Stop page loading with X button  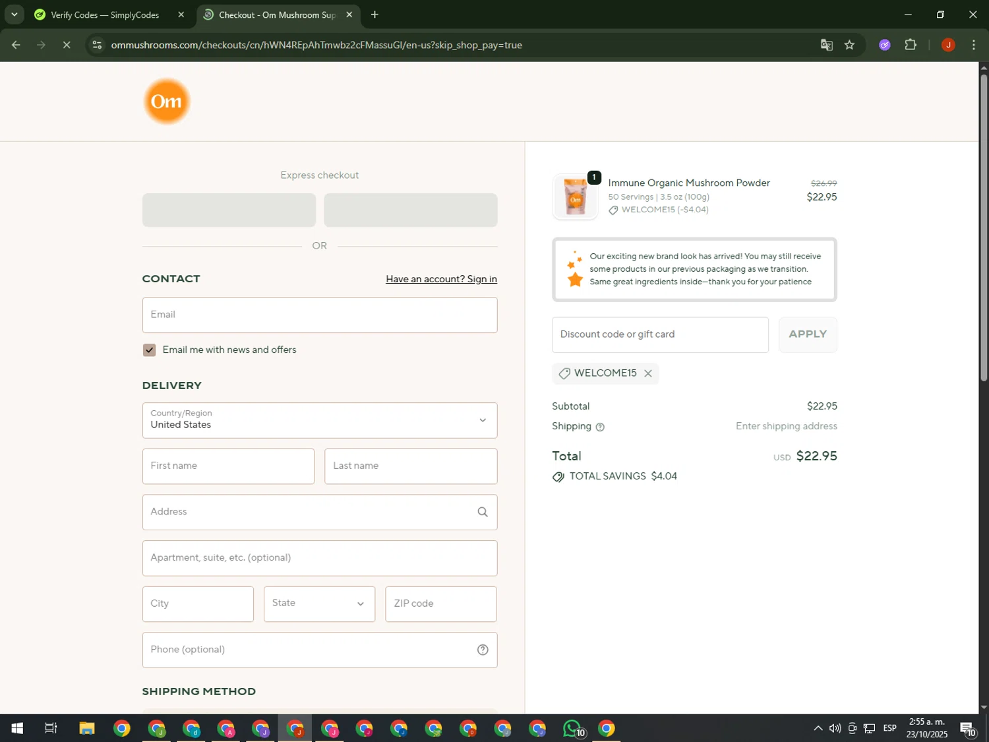click(x=67, y=45)
